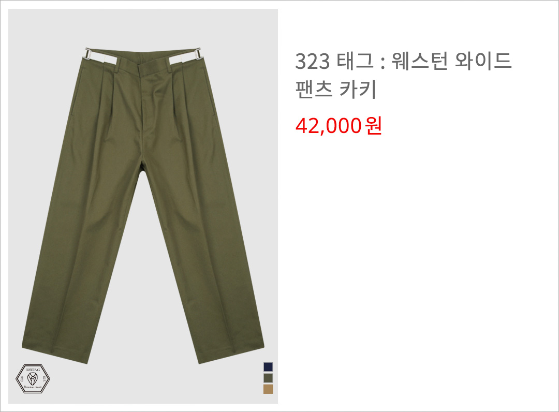This screenshot has height=412, width=559.
Task: Choose the olive khaki color swatch
Action: pos(268,378)
